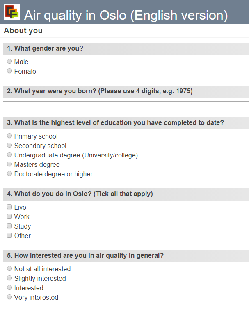Choose the Interested radio button
This screenshot has width=249, height=312.
tap(9, 287)
